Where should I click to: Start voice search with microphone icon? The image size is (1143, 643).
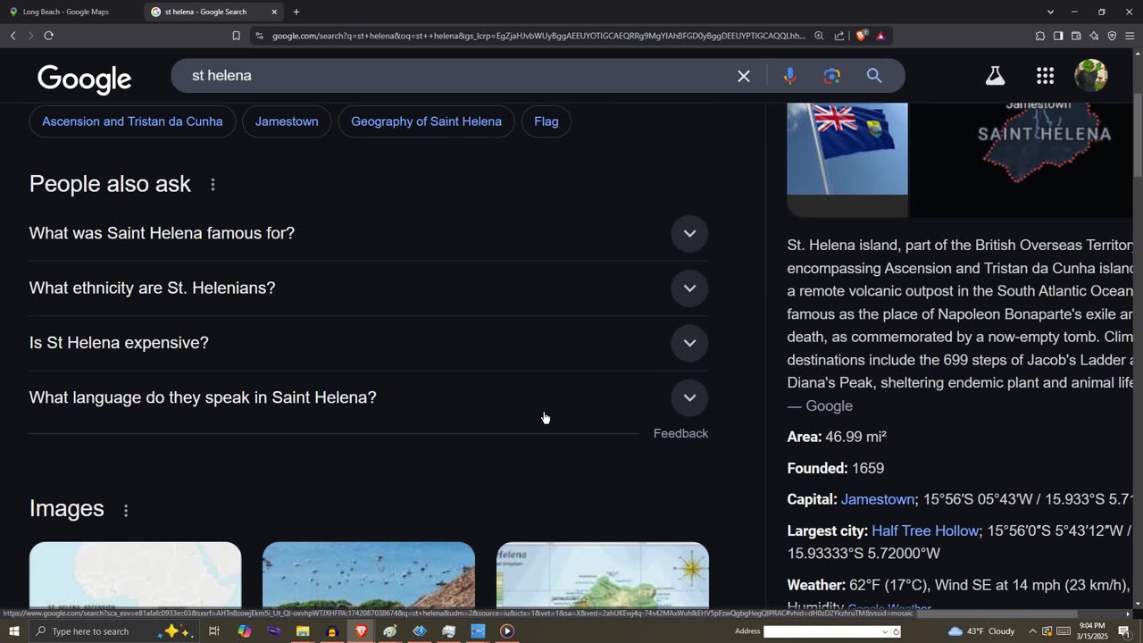point(789,76)
